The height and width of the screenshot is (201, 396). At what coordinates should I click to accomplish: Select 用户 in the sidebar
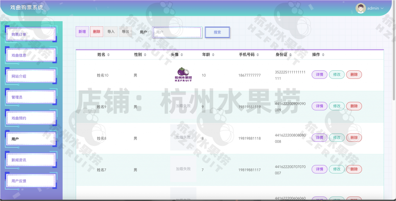click(x=31, y=139)
